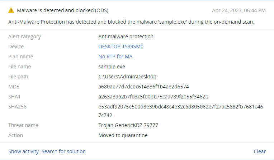Click the Alert category label
Image resolution: width=274 pixels, height=160 pixels.
coord(24,37)
